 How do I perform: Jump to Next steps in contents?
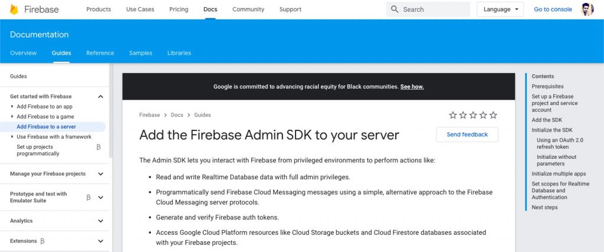544,207
